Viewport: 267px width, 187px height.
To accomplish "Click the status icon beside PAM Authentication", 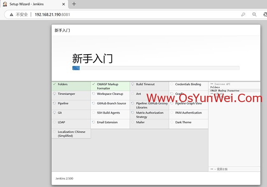I will pos(172,112).
